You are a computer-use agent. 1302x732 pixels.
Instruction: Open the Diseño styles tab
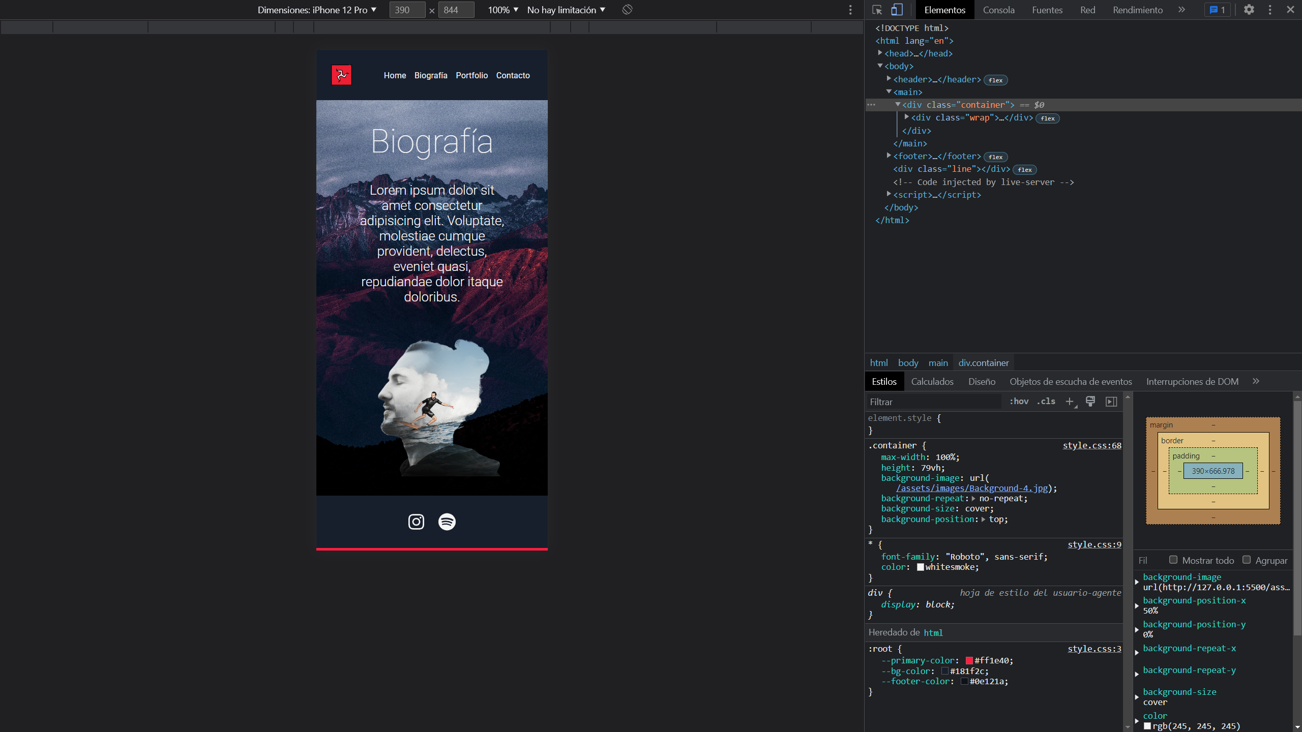point(982,381)
